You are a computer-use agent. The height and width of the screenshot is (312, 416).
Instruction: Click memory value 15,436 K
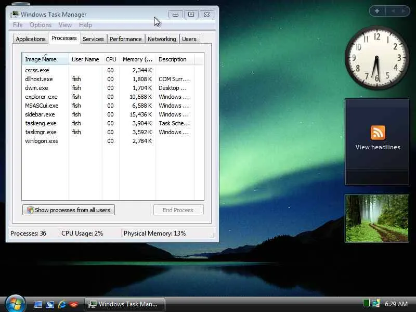pyautogui.click(x=140, y=114)
